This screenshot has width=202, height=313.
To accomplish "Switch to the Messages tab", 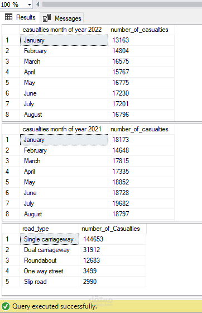I will pyautogui.click(x=62, y=18).
